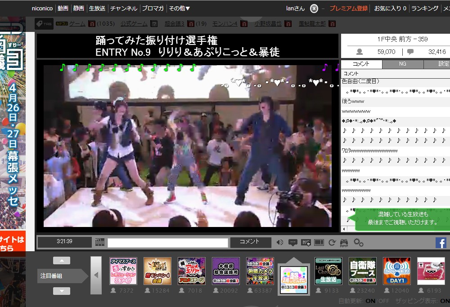This screenshot has width=450, height=307.
Task: Click the comment text input field
Action: click(x=167, y=243)
